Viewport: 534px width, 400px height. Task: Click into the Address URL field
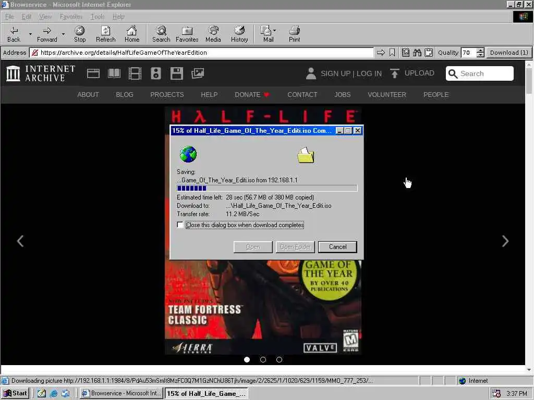coord(202,53)
